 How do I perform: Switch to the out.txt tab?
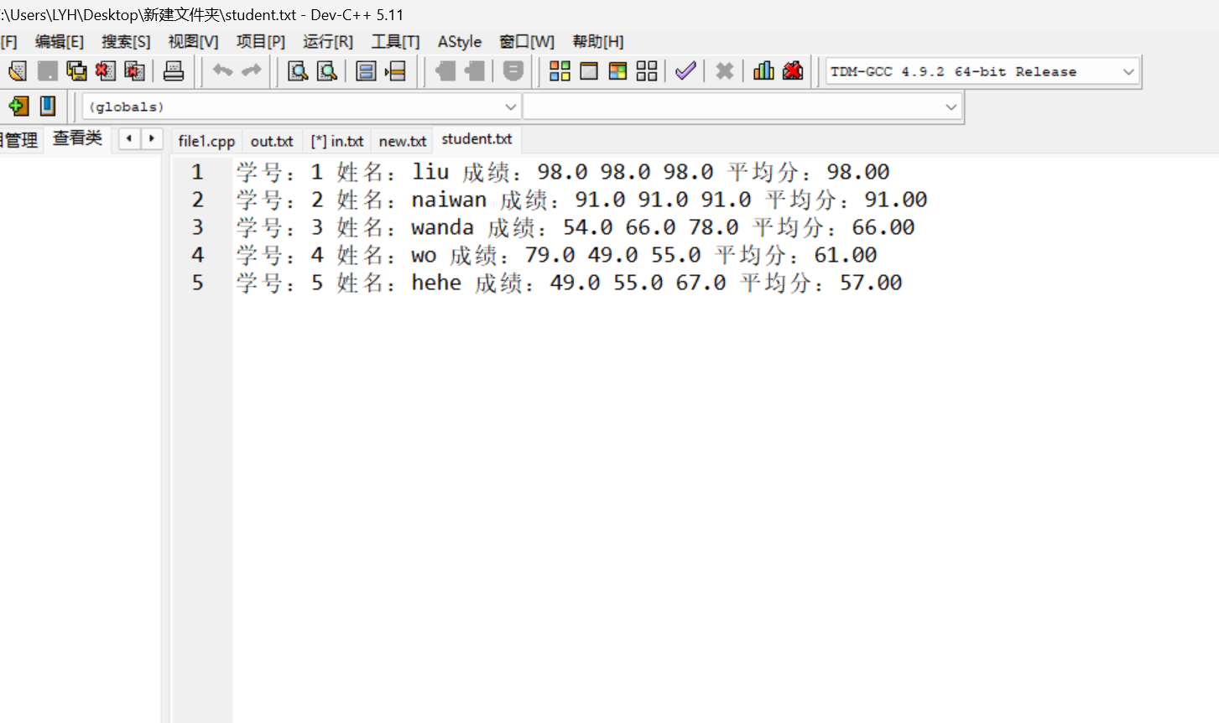(x=272, y=141)
